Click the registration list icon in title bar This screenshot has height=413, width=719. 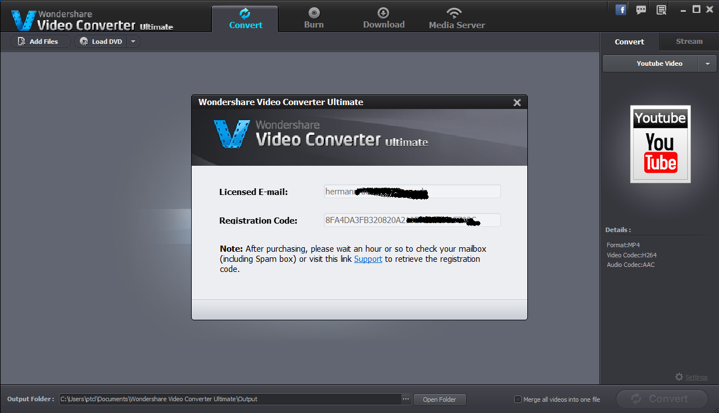[x=661, y=10]
